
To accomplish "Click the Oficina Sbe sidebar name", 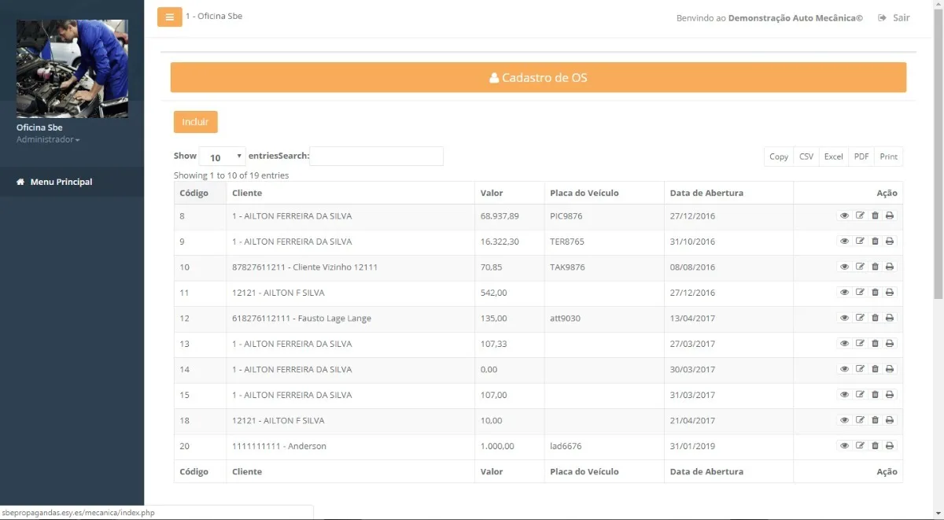I will [39, 127].
